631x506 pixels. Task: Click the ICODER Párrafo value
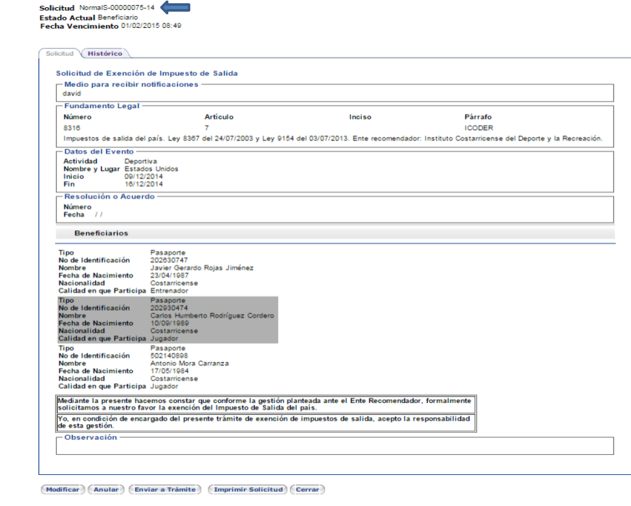point(478,128)
